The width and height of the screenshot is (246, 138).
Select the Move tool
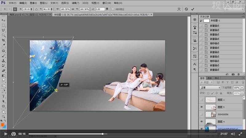coord(3,20)
